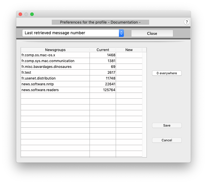Maximize the window with the green button
Viewport: 207px width, 184px height.
click(32, 14)
